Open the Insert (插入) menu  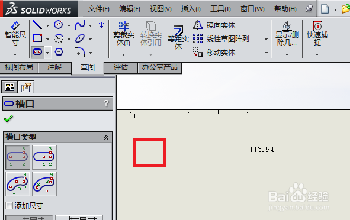click(191, 9)
